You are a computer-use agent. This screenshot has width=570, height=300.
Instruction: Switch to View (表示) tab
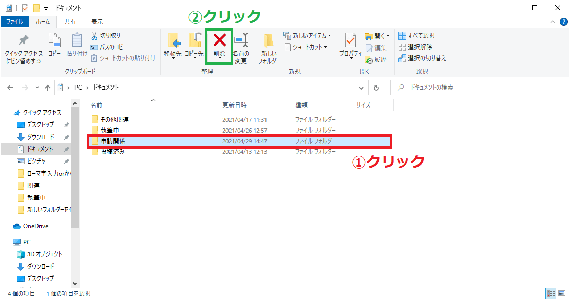pyautogui.click(x=97, y=22)
